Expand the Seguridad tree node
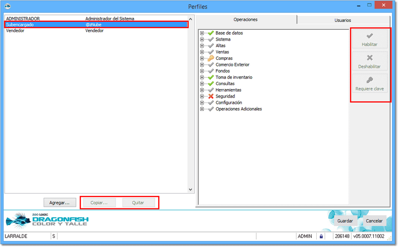Viewport: 398px width, 247px height. click(x=202, y=97)
